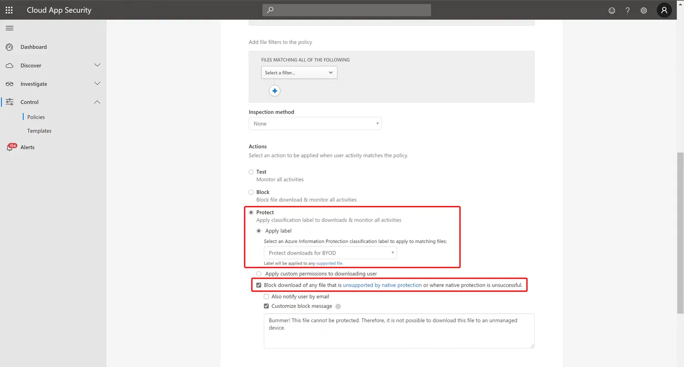Click the Control sliders icon
The height and width of the screenshot is (367, 684).
[9, 102]
